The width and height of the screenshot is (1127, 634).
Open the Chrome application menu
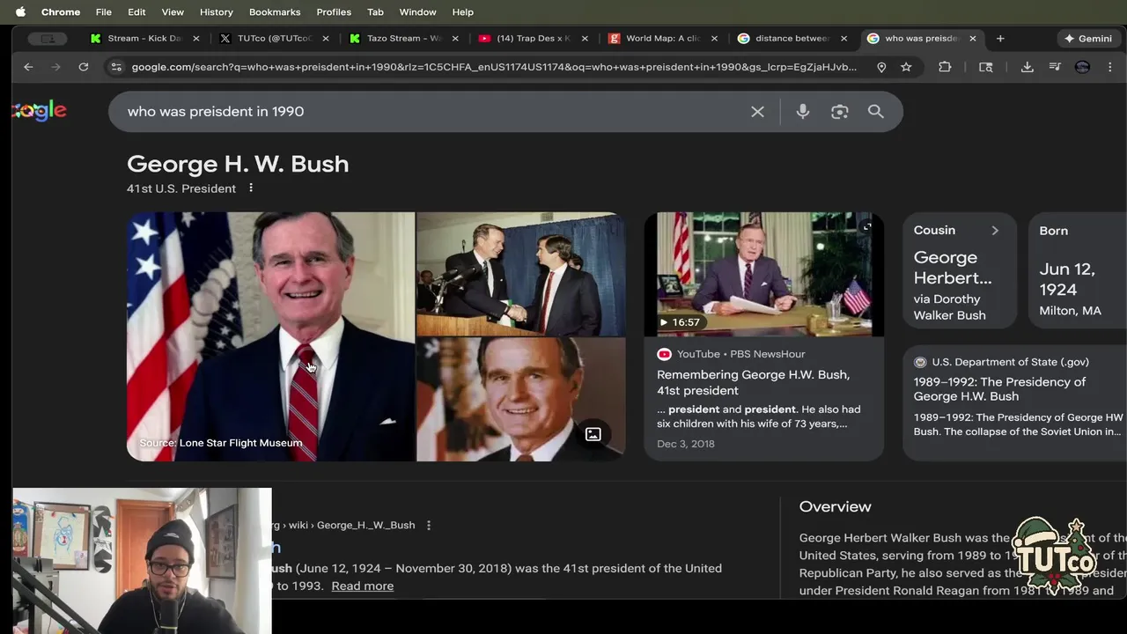pyautogui.click(x=61, y=12)
